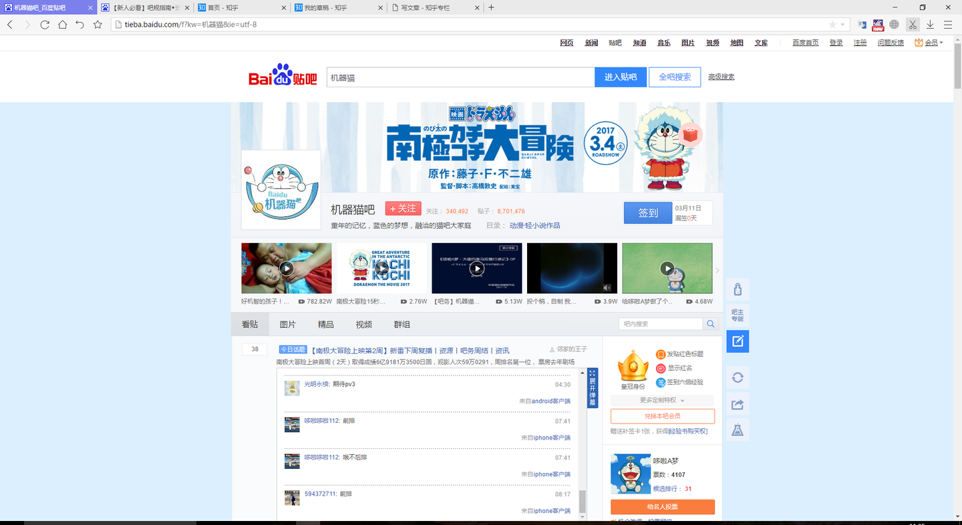Expand 更多定制特权 dropdown

(x=662, y=400)
